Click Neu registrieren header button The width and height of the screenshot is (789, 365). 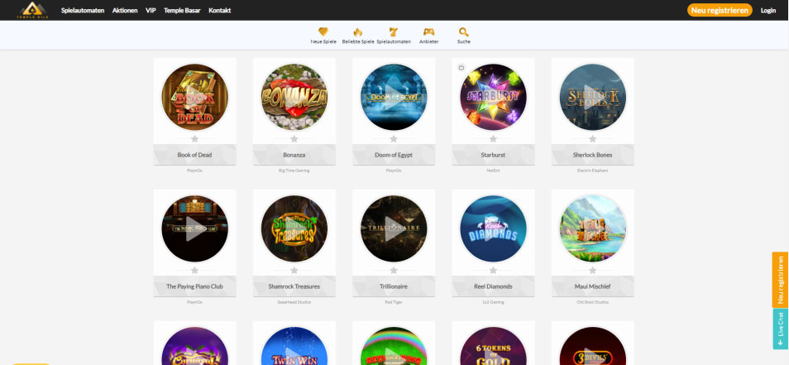[720, 10]
